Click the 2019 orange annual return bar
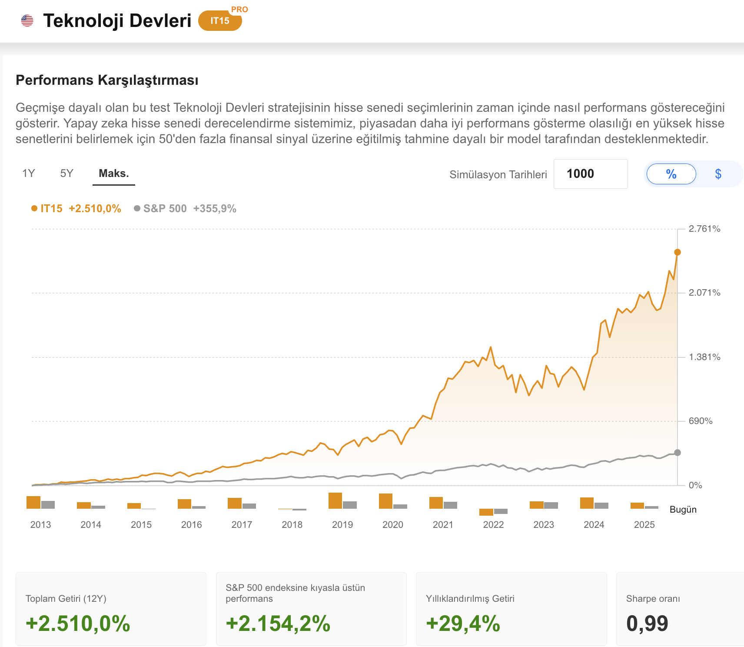 coord(335,500)
